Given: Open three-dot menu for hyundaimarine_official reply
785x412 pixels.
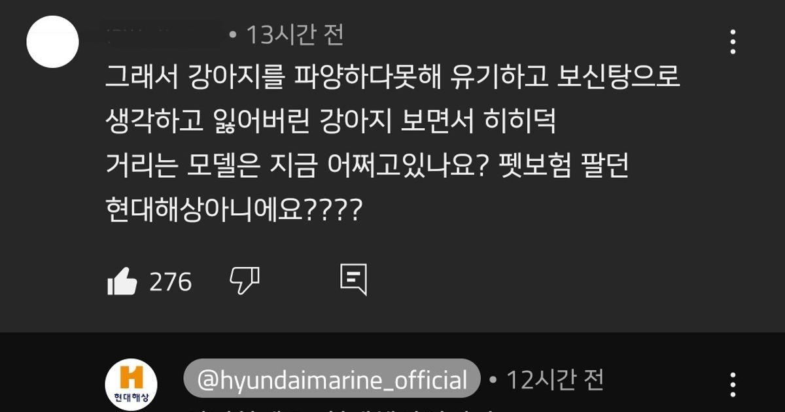Looking at the screenshot, I should (733, 385).
